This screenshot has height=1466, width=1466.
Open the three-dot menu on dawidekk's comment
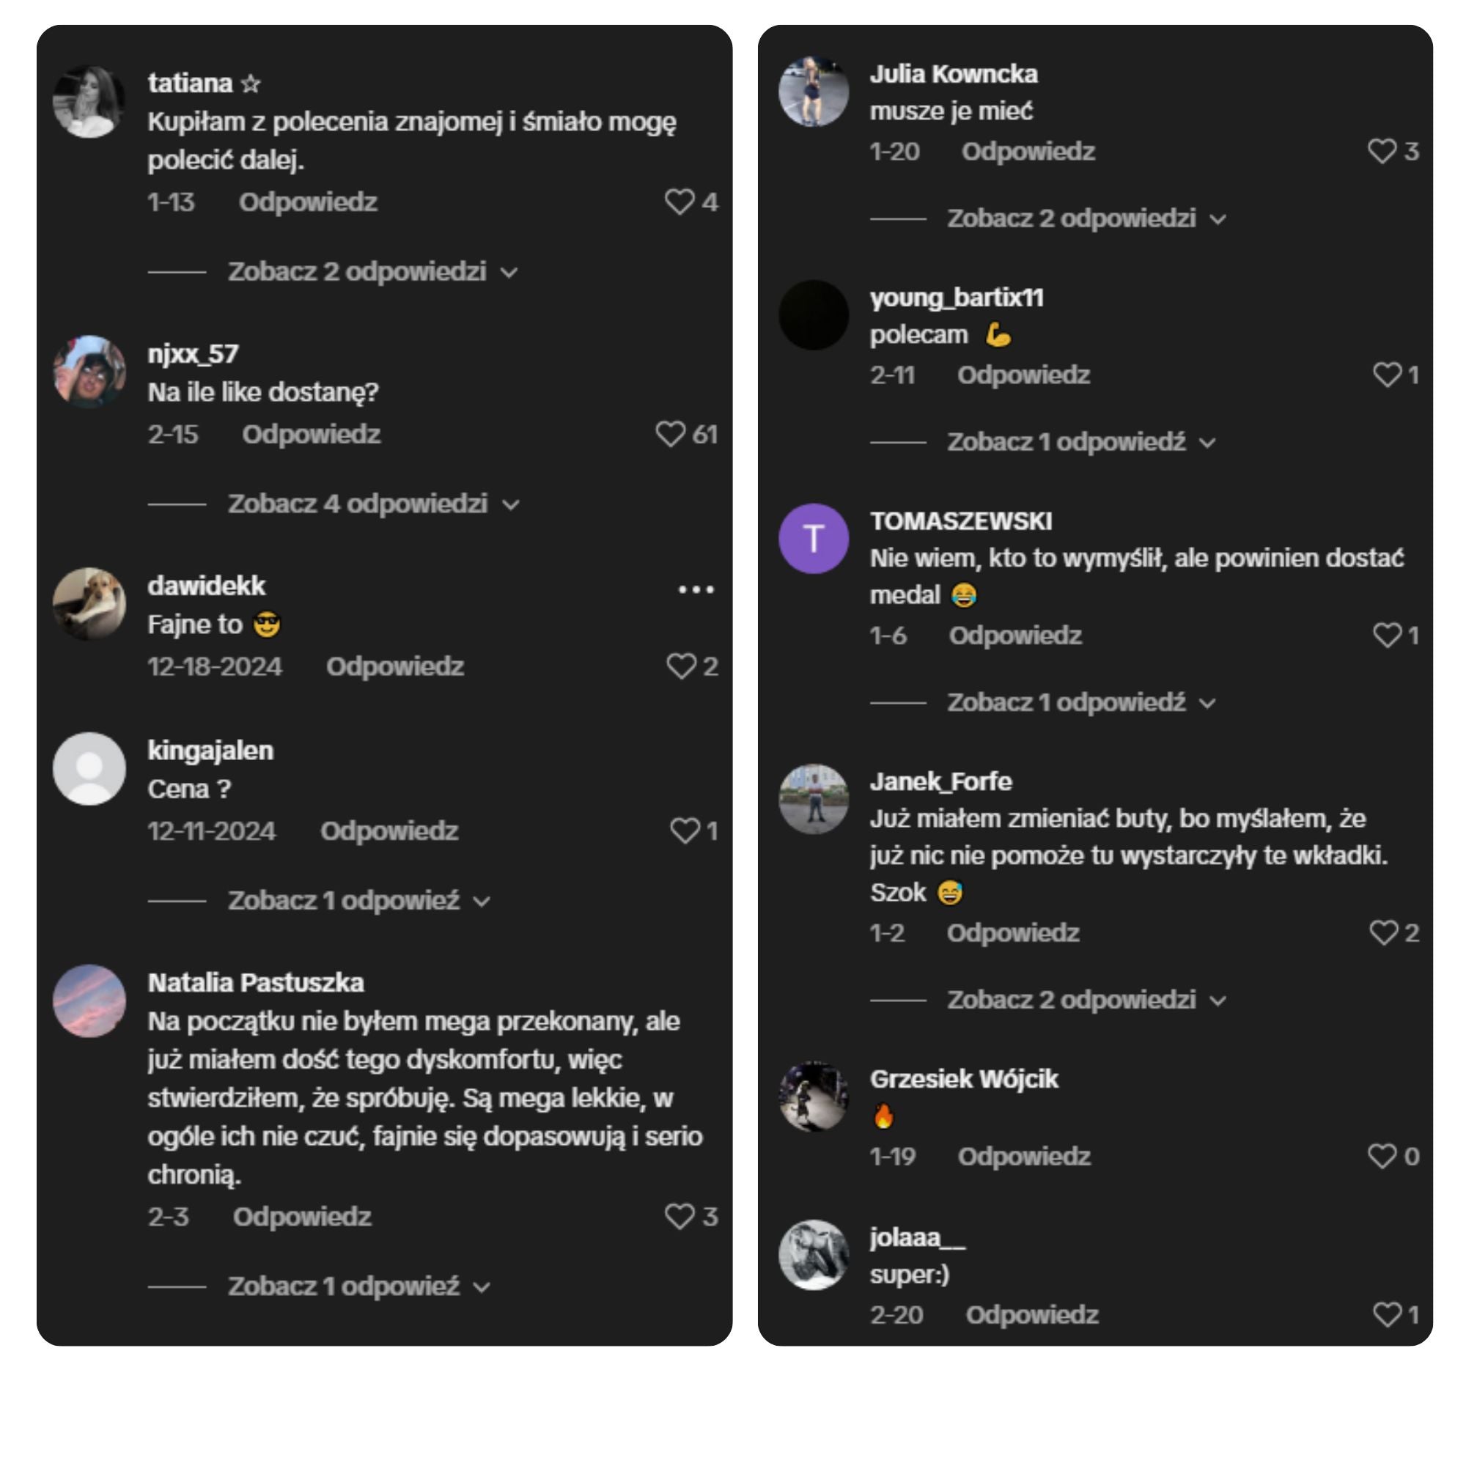696,589
